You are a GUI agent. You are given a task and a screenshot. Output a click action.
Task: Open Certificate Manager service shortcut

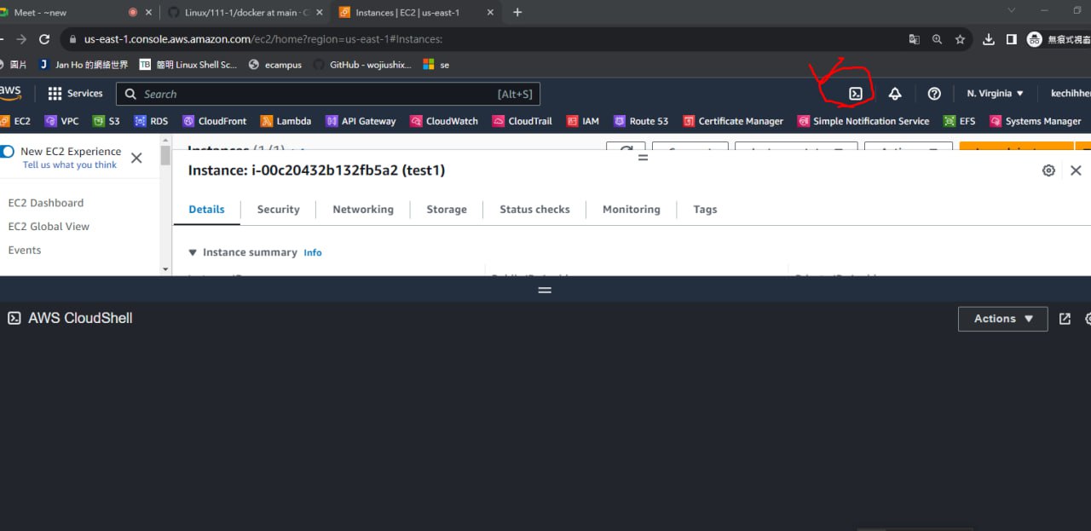click(733, 121)
